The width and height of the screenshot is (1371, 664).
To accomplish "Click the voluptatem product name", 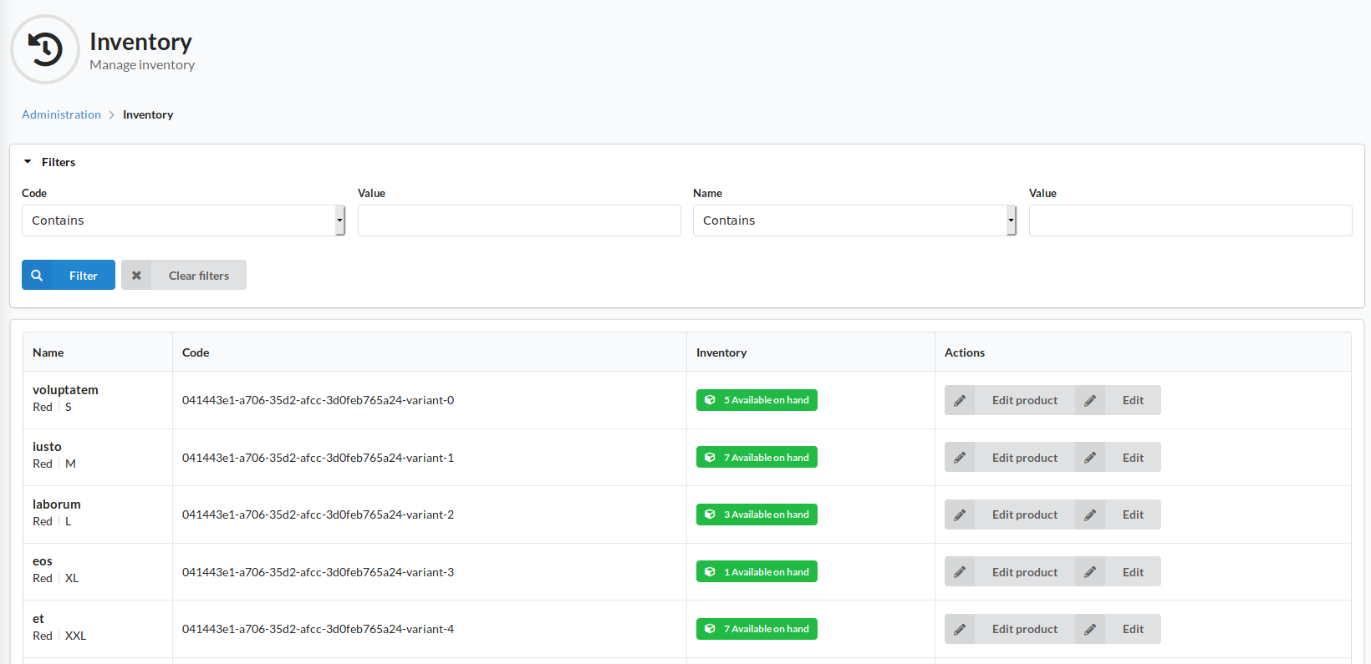I will [x=65, y=390].
